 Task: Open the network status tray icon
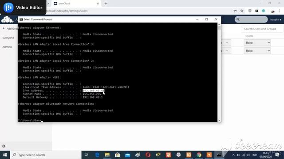click(x=244, y=155)
